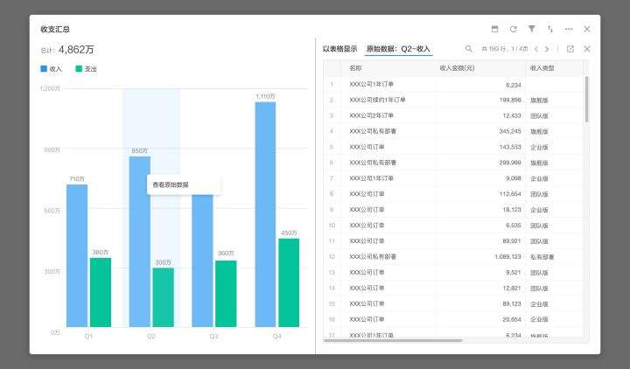Refresh the 收支汇总 chart data
630x369 pixels.
point(513,29)
